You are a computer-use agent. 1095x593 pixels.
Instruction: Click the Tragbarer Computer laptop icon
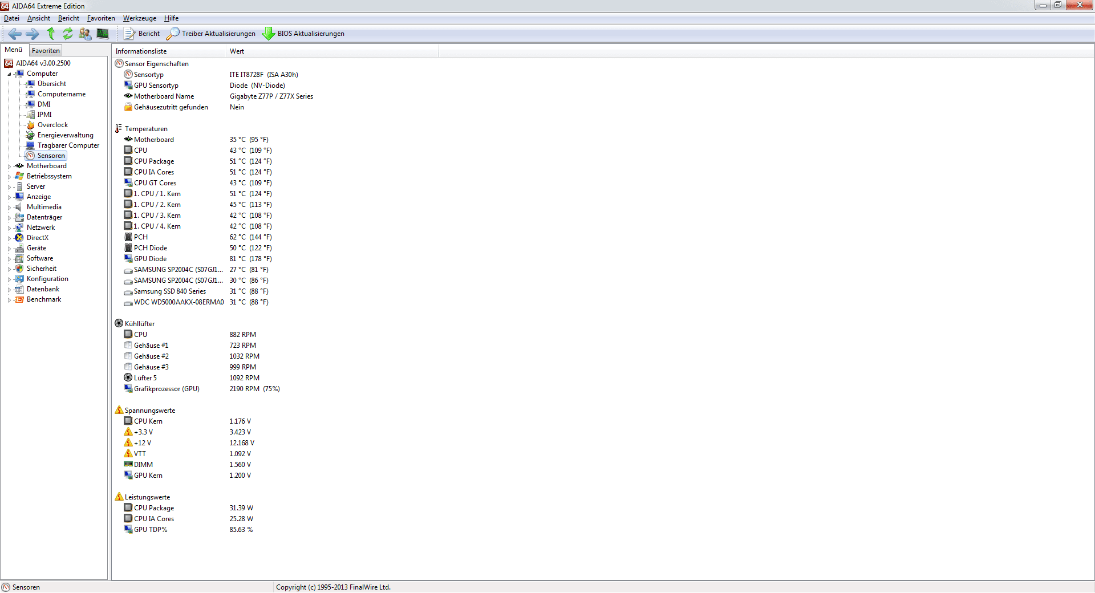pyautogui.click(x=31, y=145)
